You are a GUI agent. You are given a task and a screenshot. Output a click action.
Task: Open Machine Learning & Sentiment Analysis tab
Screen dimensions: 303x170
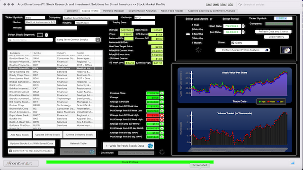point(212,11)
